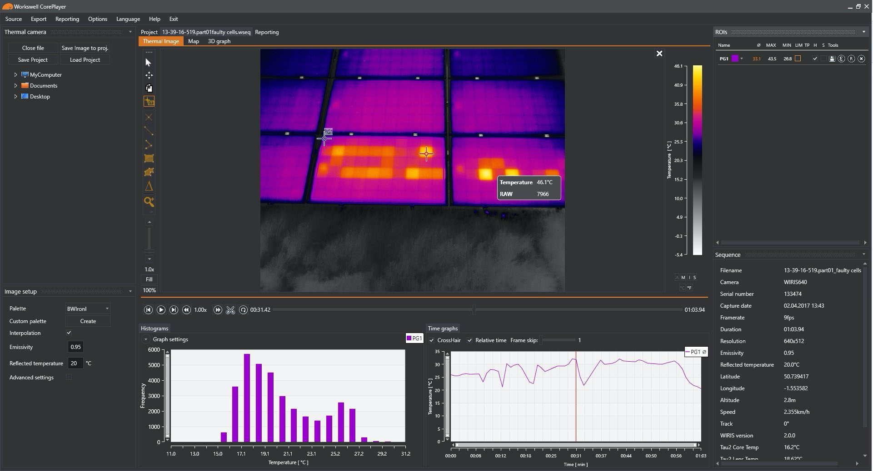Switch temperature units to °F
This screenshot has height=471, width=873.
(689, 288)
